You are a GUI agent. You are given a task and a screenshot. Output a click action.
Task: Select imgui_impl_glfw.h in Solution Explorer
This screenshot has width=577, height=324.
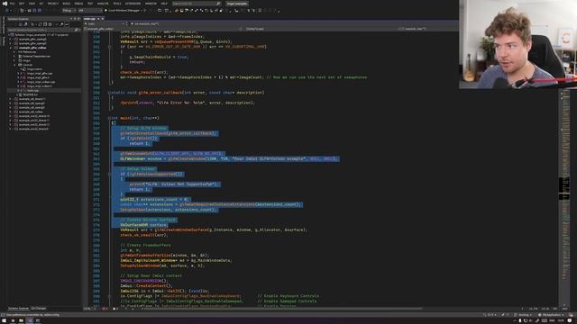38,77
